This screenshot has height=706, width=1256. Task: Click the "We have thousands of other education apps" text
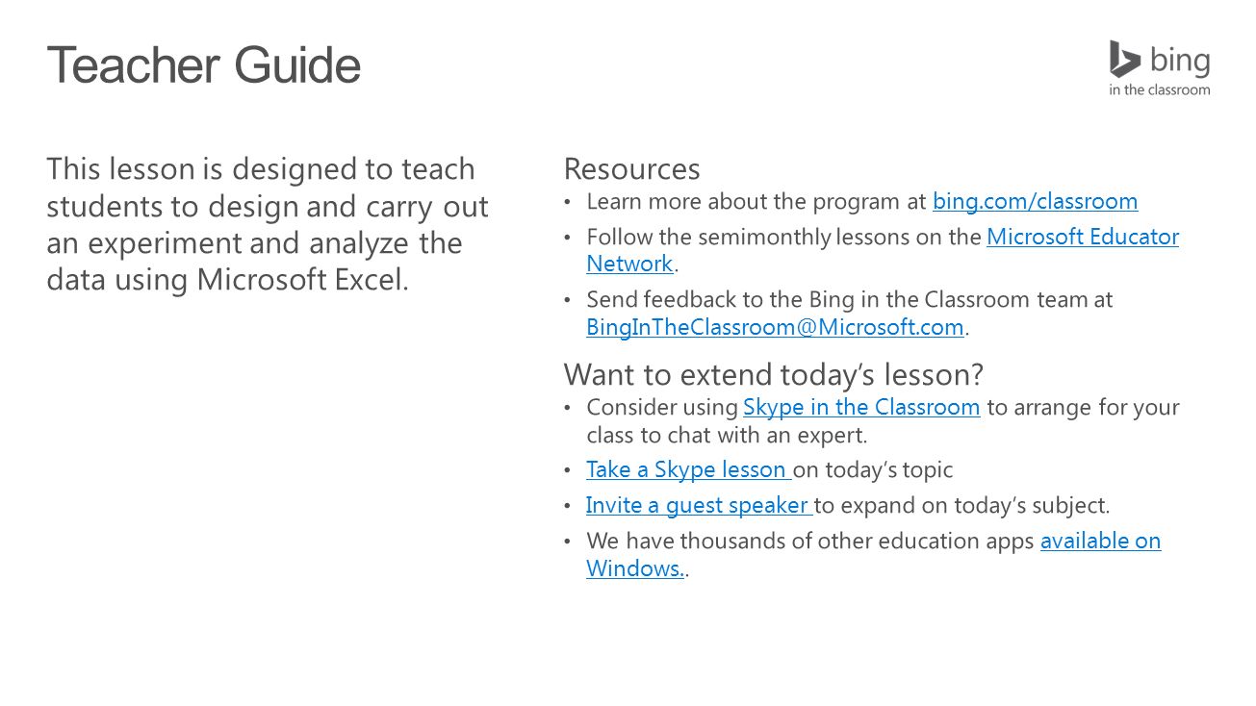810,541
